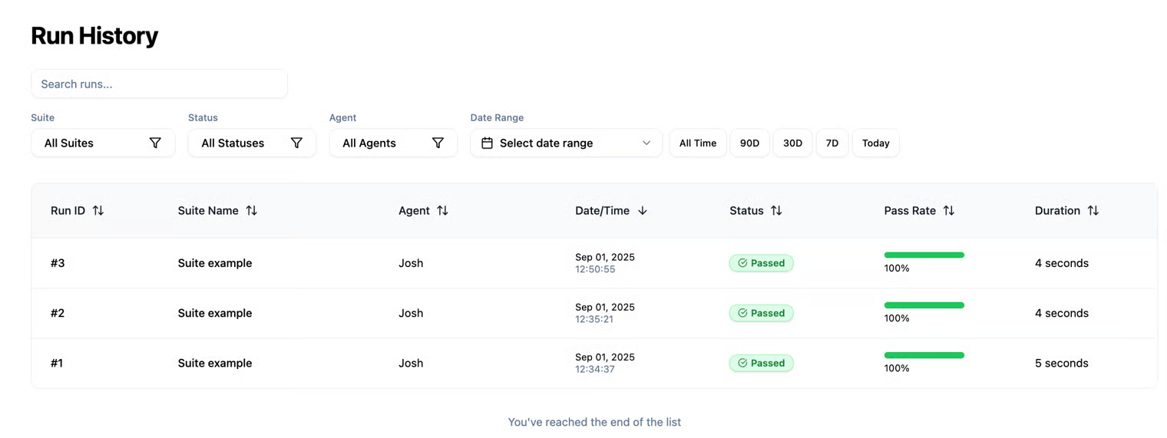Choose the 30D date preset
The height and width of the screenshot is (438, 1167).
(792, 143)
